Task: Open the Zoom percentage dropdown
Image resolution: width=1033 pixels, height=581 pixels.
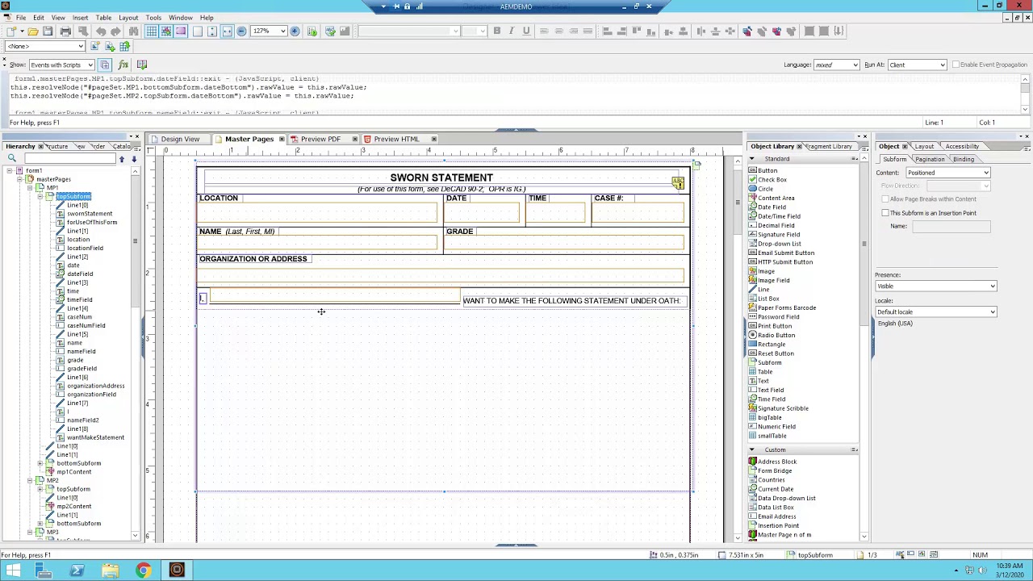Action: [282, 31]
